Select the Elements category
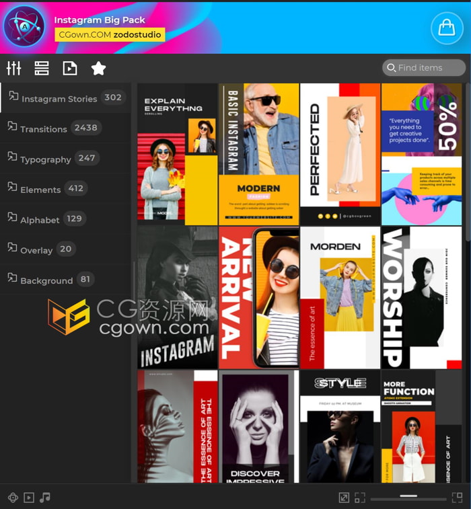 pyautogui.click(x=40, y=190)
